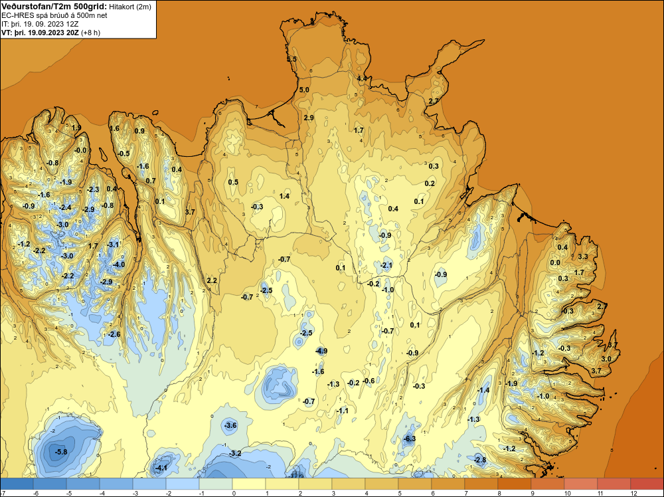Screen dimensions: 664x497
Task: Click the 3.0 temperature label
Action: tap(606, 359)
